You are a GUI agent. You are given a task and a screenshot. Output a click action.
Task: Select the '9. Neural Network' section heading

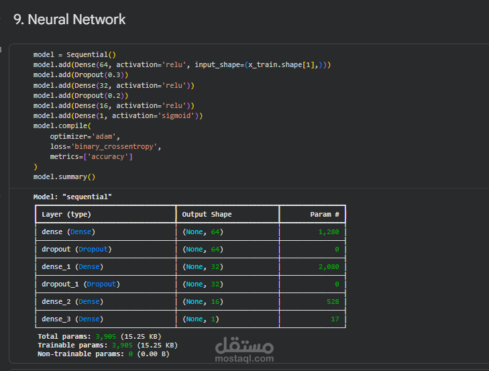point(69,19)
